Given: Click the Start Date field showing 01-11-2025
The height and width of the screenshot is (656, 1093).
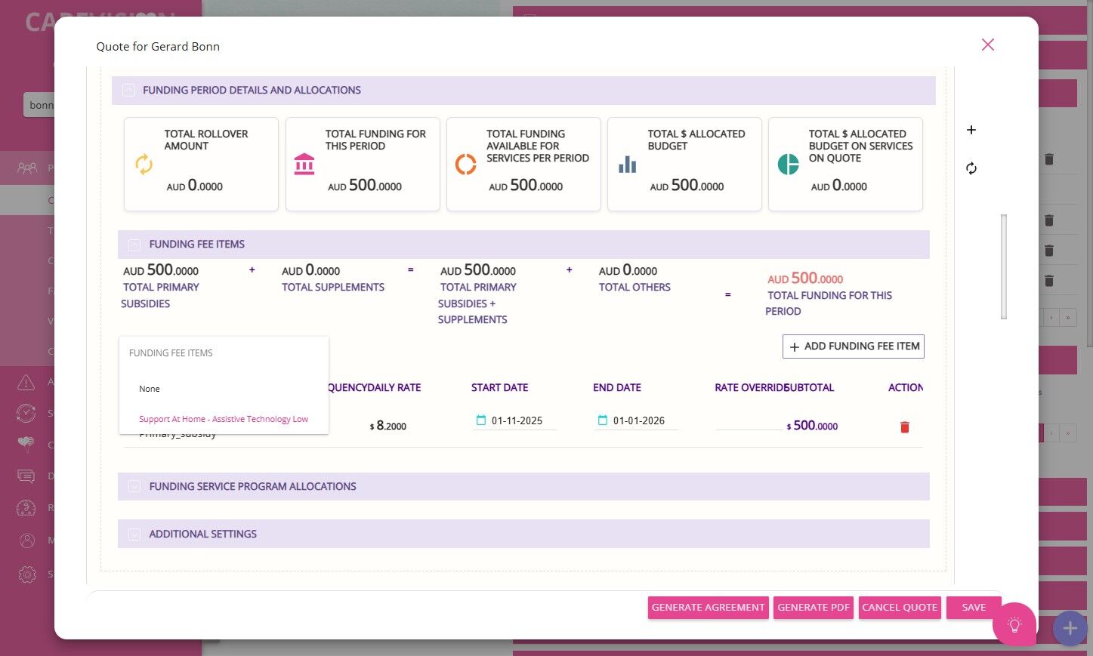Looking at the screenshot, I should (515, 420).
